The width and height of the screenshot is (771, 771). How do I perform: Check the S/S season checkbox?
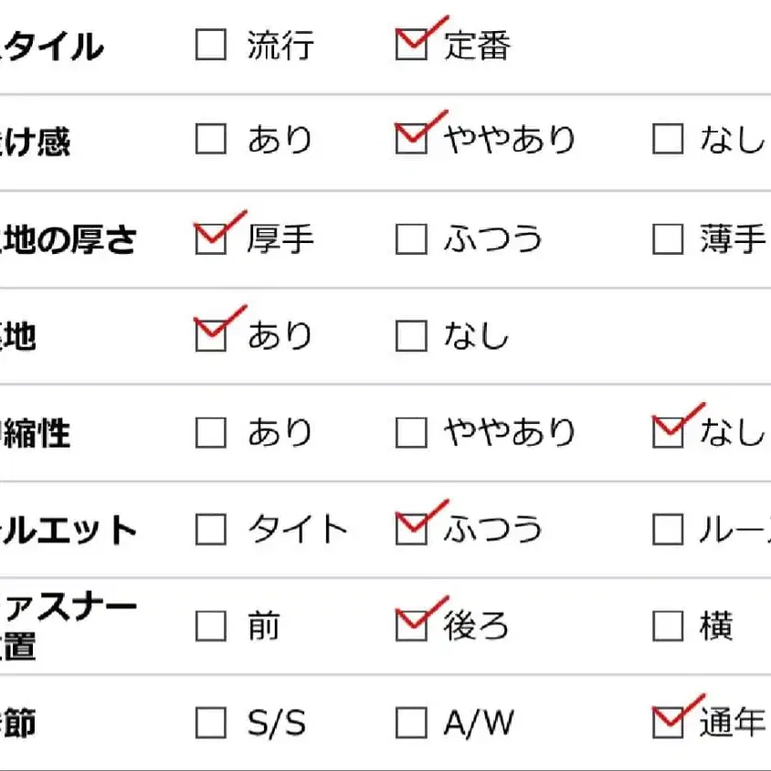click(x=211, y=723)
